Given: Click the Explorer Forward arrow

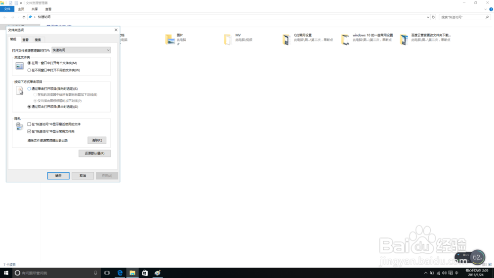Looking at the screenshot, I should point(12,17).
